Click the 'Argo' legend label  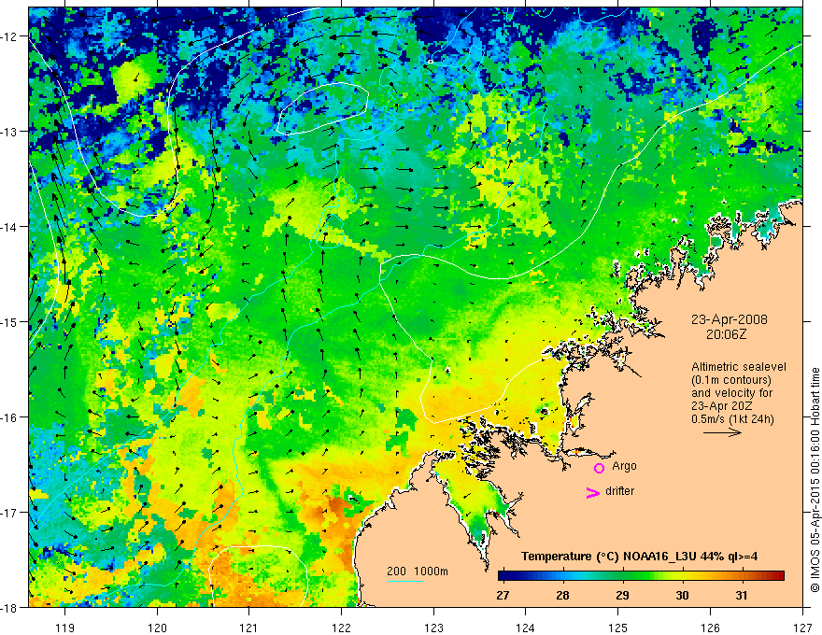(624, 466)
